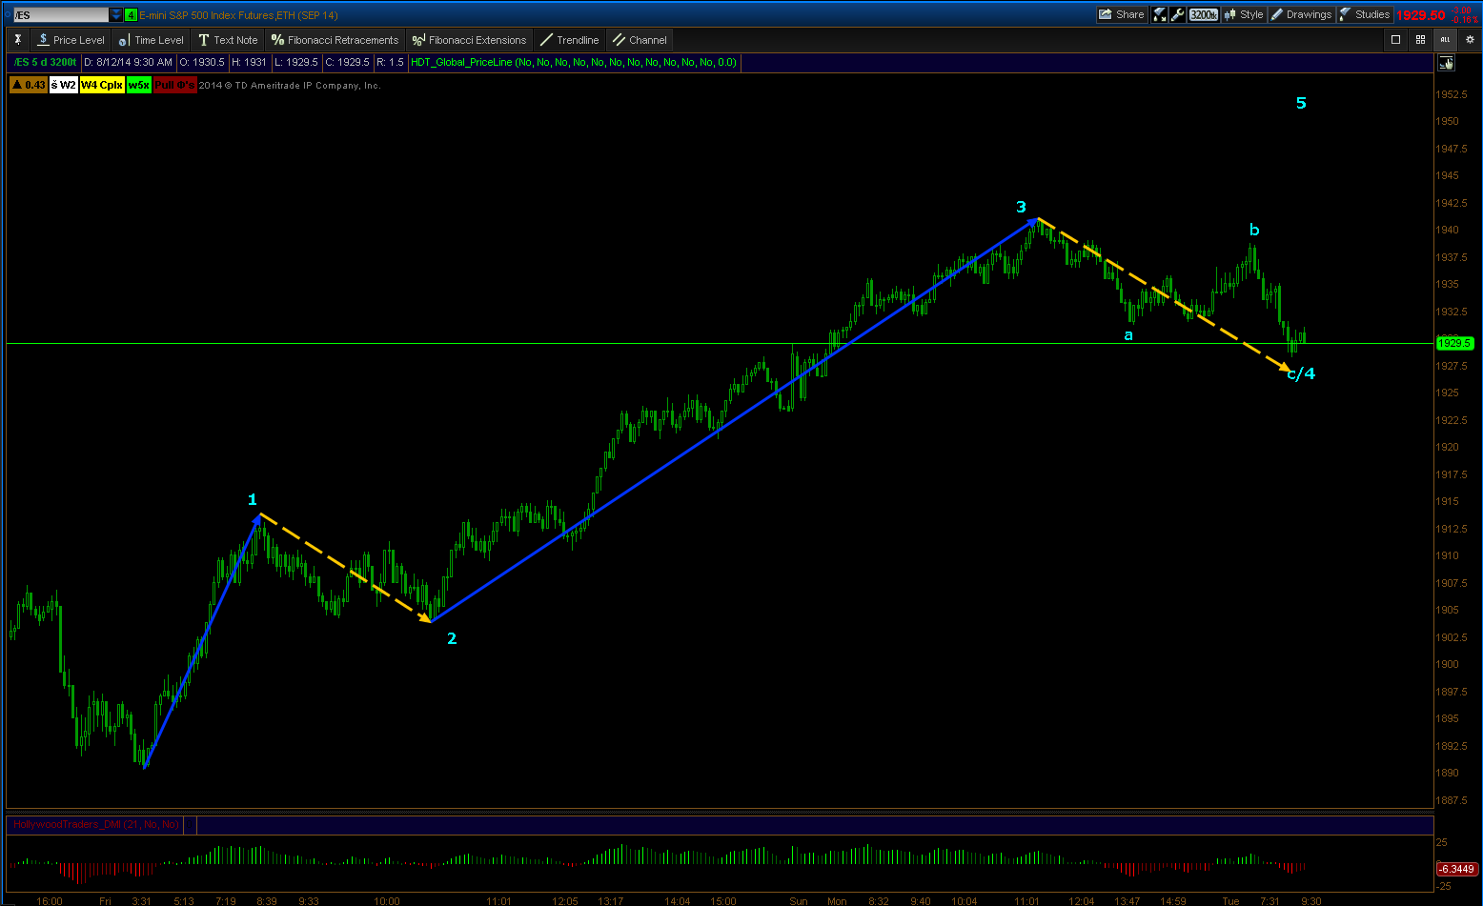Click the last price 1929.50 quote

point(1420,15)
